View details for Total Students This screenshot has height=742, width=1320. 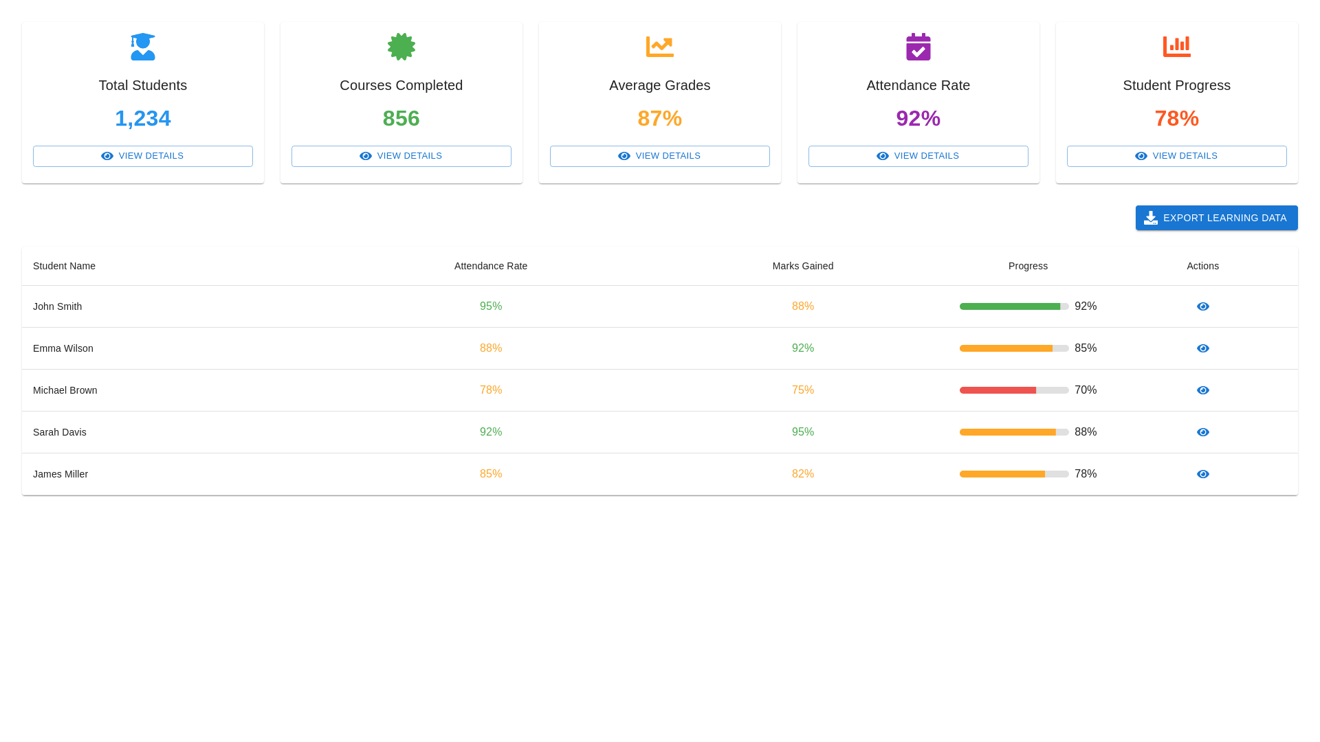[x=143, y=156]
